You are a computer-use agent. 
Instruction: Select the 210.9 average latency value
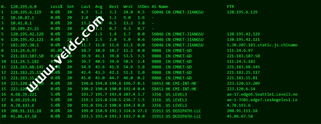coord(101,111)
